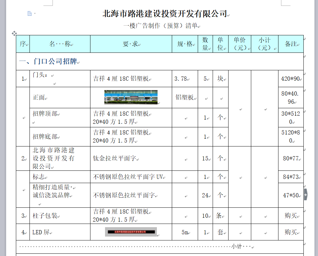Open the dropdown arrow next to the layout icon
318x256 pixels.
point(35,14)
